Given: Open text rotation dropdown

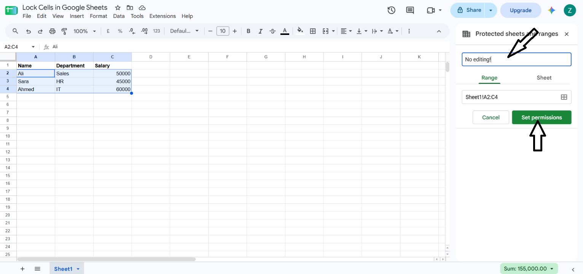Looking at the screenshot, I should 393,31.
